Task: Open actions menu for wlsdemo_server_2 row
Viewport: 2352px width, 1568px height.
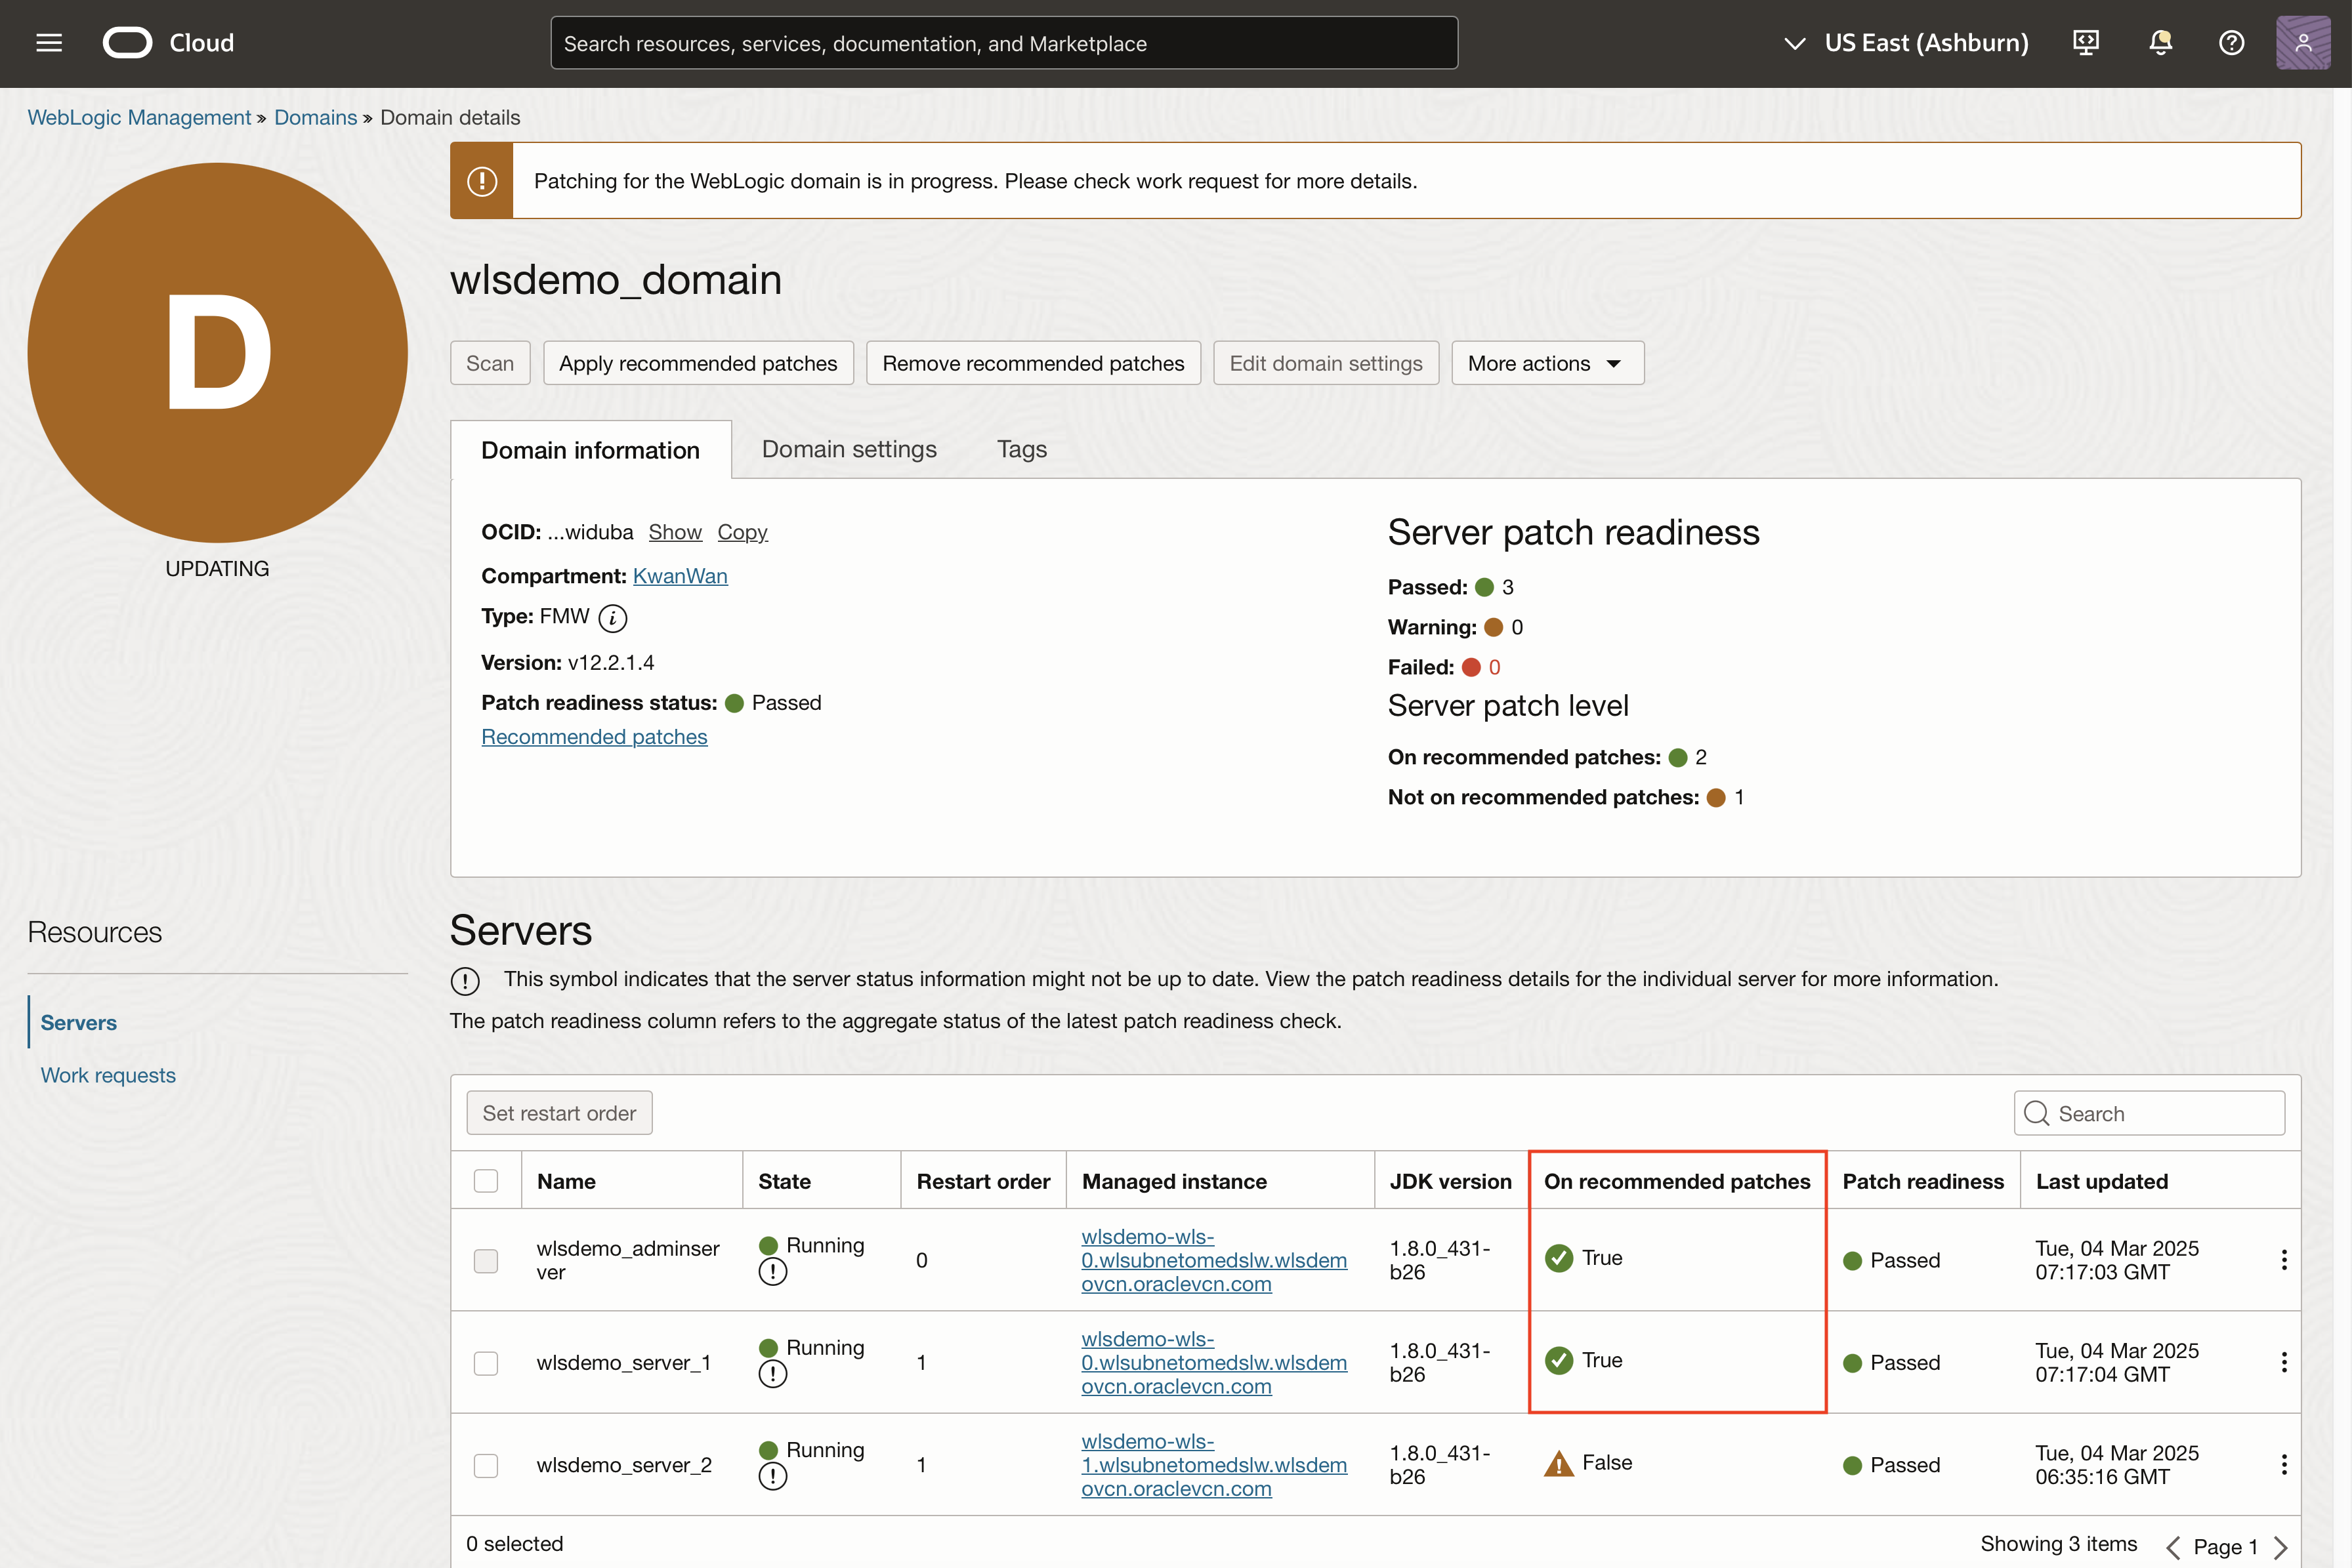Action: click(2284, 1465)
